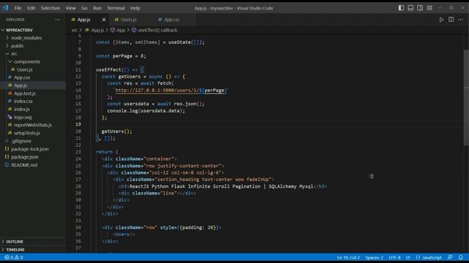Open Explorer Views and More Actions ellipsis
469x263 pixels.
(57, 20)
